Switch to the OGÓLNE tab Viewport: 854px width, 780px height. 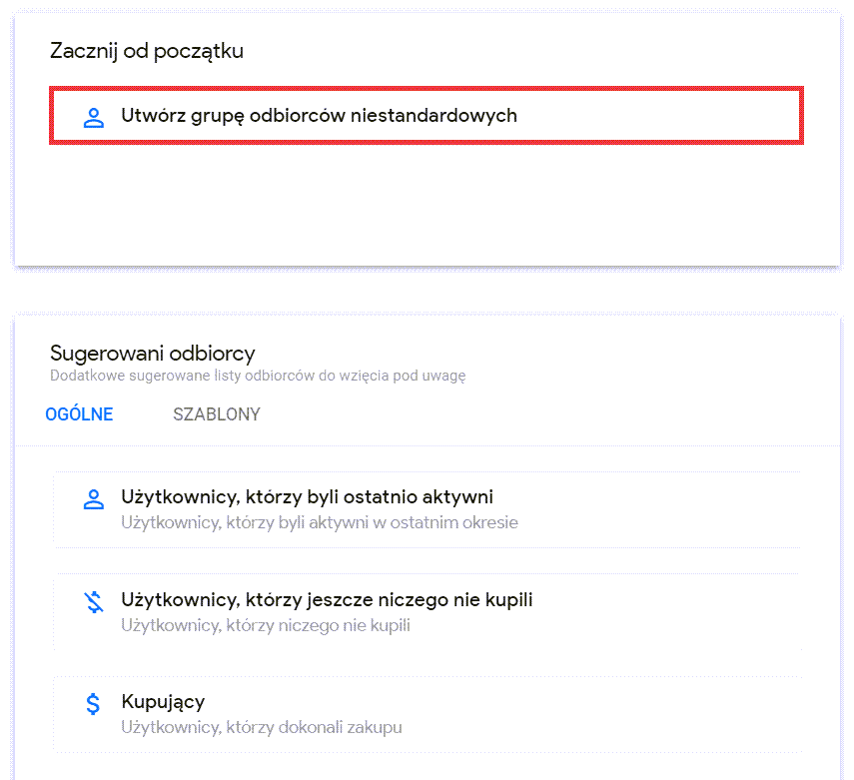point(79,414)
